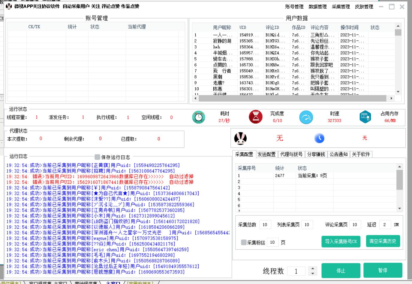Click the red hourglass completion icon
Viewport: 412px width, 284px height.
pos(255,117)
